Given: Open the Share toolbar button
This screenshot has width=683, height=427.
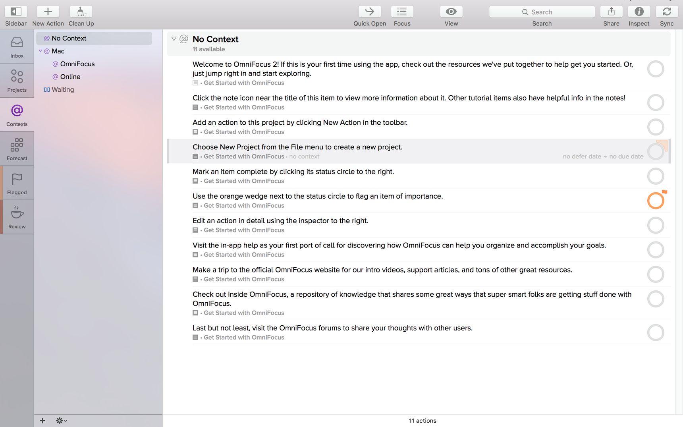Looking at the screenshot, I should click(612, 12).
